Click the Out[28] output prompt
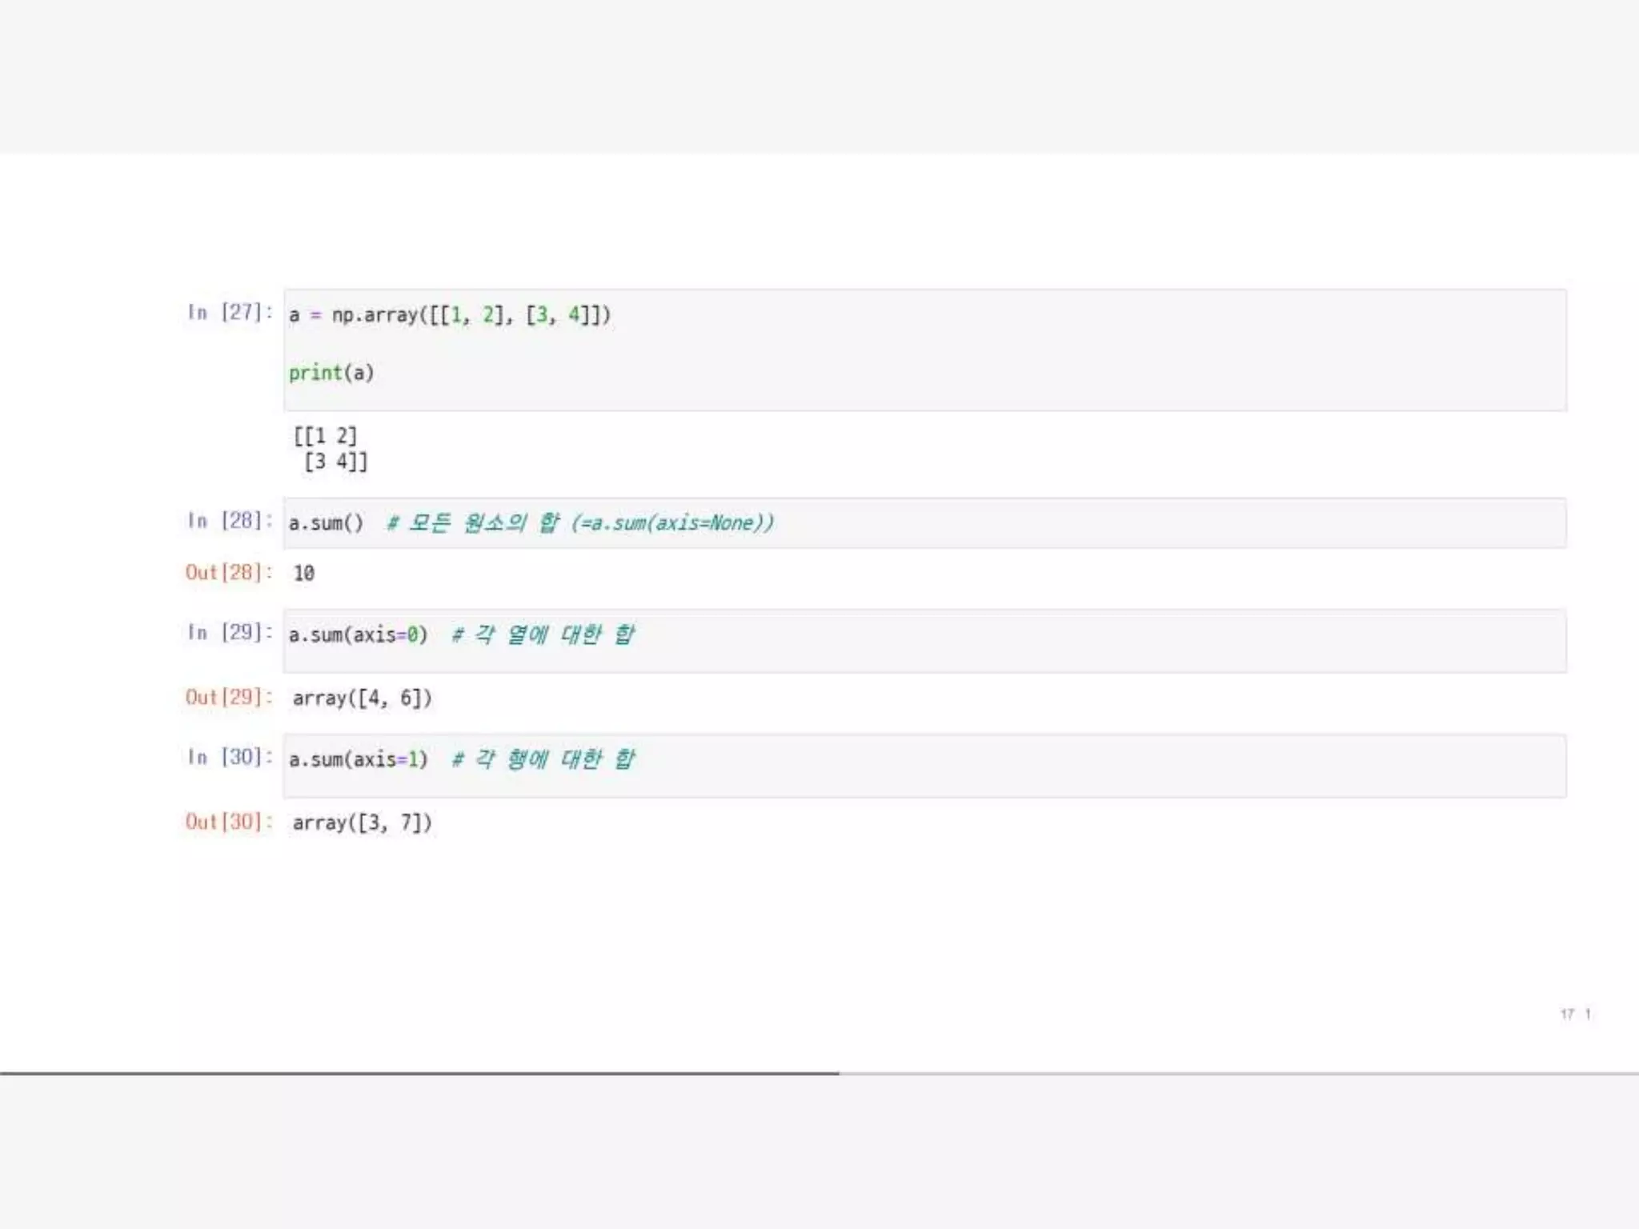Viewport: 1639px width, 1229px height. click(x=229, y=573)
